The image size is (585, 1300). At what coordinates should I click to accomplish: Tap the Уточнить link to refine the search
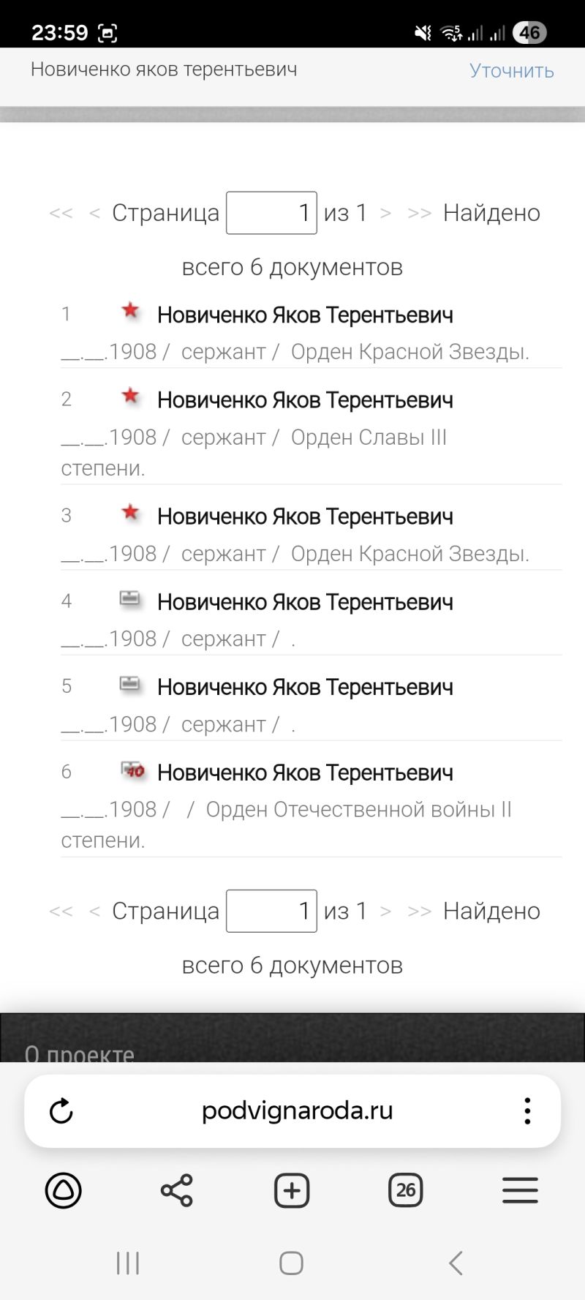[x=511, y=71]
